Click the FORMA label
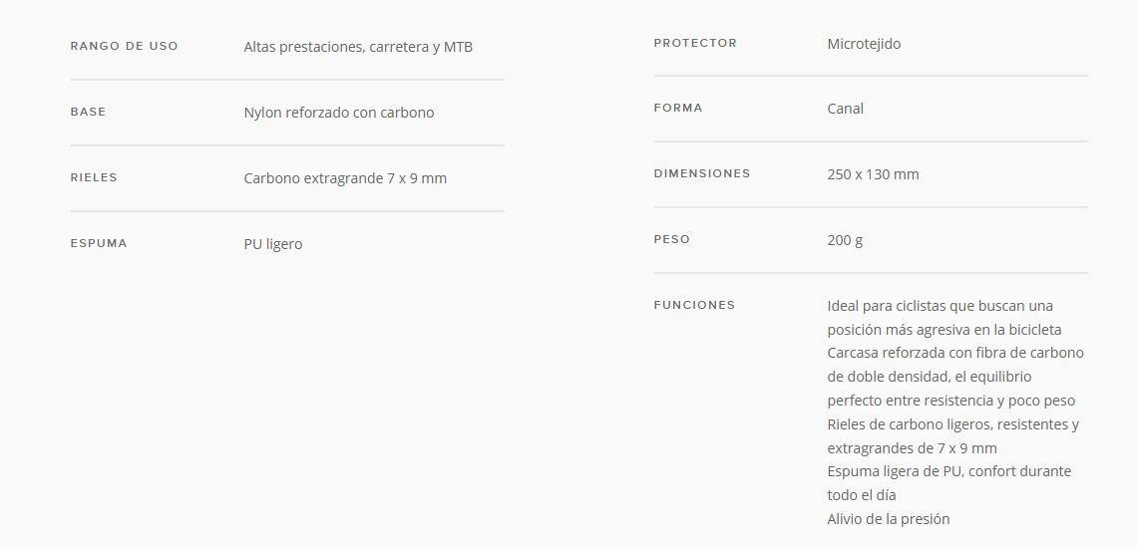This screenshot has width=1137, height=549. 678,109
